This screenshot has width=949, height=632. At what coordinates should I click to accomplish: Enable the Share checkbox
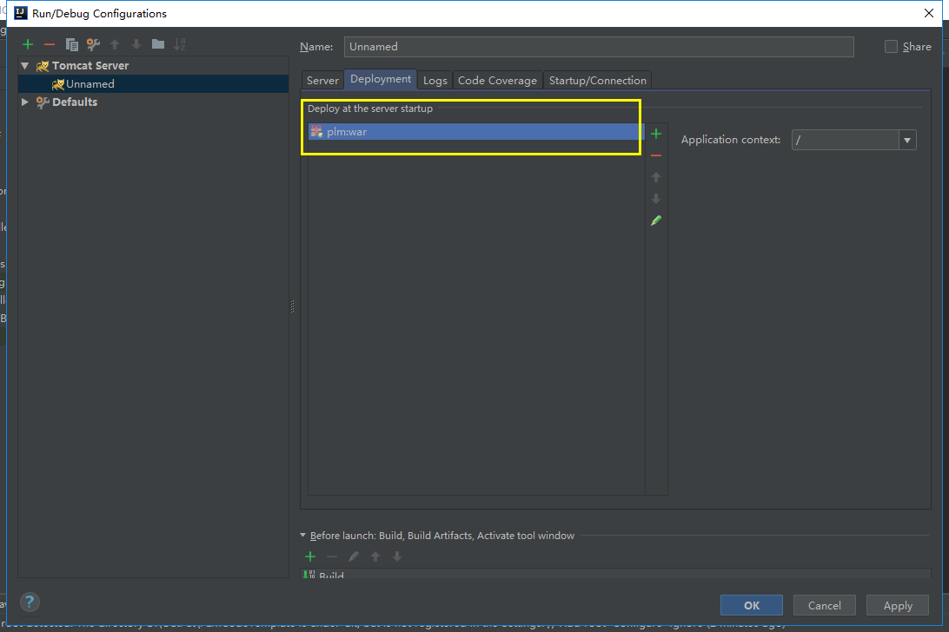click(x=891, y=47)
